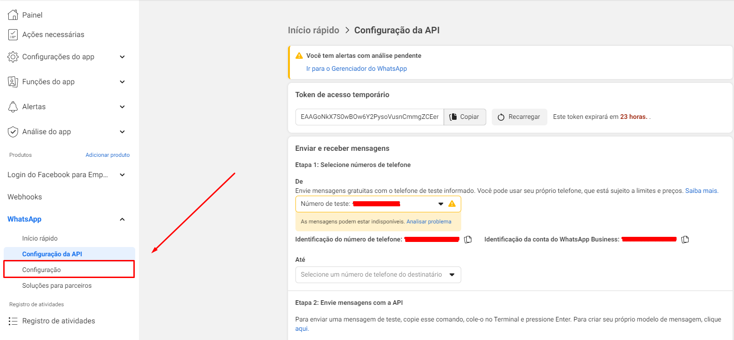Copy the WhatsApp Business account ID icon
Viewport: 734px width, 340px height.
point(685,240)
